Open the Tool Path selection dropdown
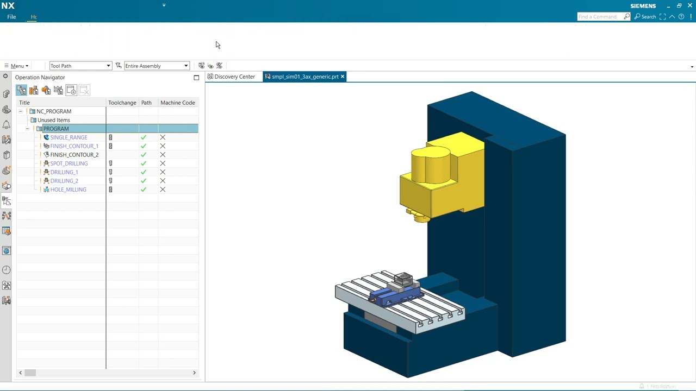 click(x=80, y=66)
